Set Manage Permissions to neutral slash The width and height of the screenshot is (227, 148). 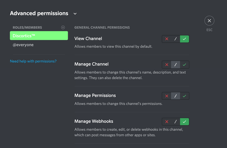coord(176,96)
